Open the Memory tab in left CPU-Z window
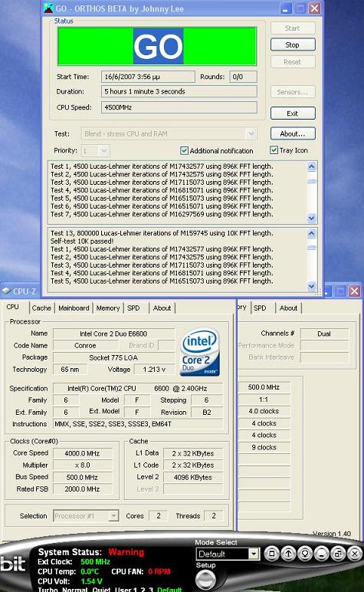 point(108,308)
